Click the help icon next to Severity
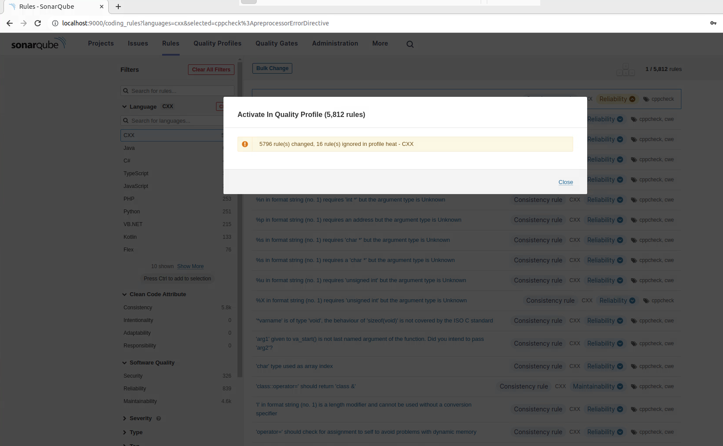 point(159,418)
